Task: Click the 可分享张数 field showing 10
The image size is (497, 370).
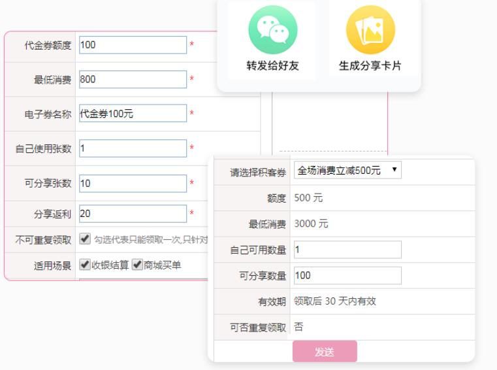Action: point(133,184)
